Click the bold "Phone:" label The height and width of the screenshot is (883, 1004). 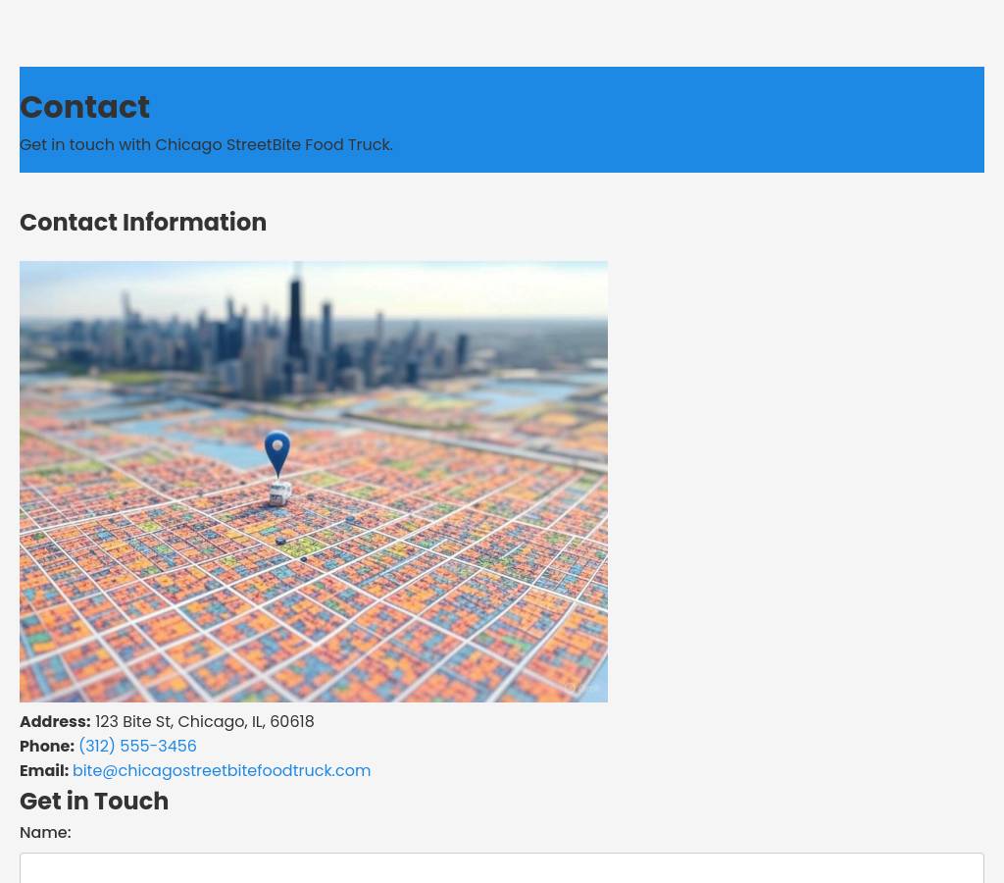47,746
